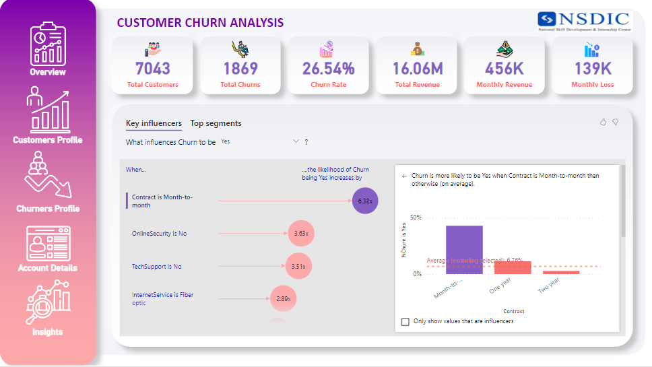Click the NSDIC logo
This screenshot has height=367, width=652.
[584, 22]
